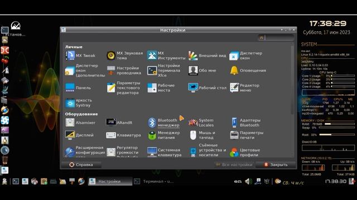Open Внешний вид settings
This screenshot has height=200, width=357.
point(207,56)
